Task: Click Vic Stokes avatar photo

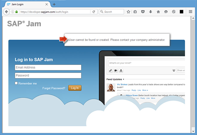Action: tap(111, 87)
